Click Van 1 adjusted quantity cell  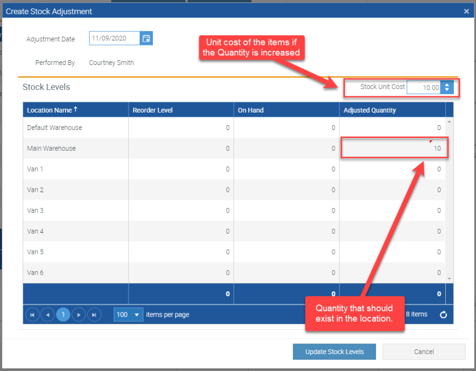392,169
